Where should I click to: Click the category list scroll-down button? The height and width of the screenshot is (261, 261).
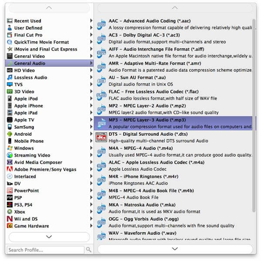pyautogui.click(x=49, y=237)
